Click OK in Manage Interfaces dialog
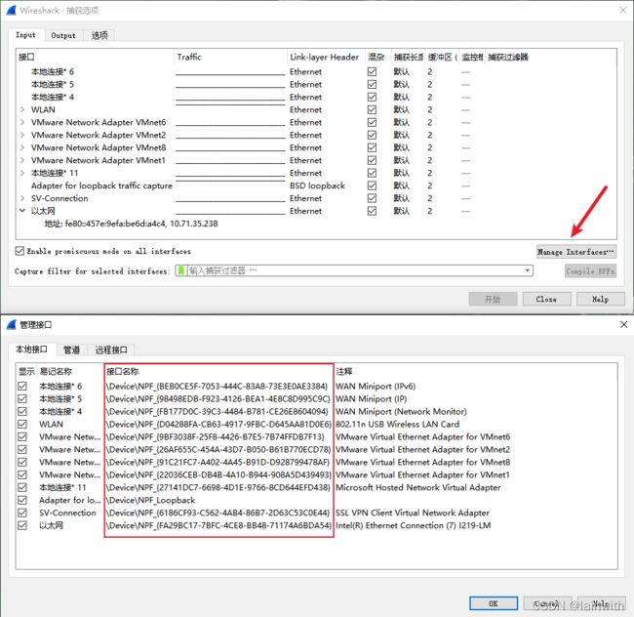 [x=494, y=603]
